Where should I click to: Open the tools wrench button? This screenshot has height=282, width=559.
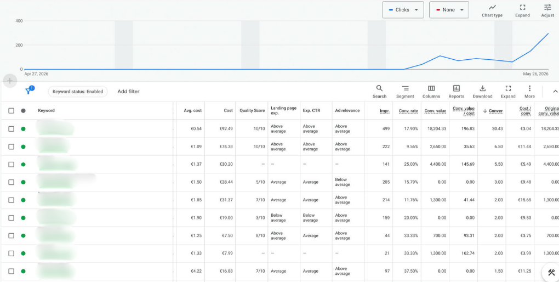551,273
